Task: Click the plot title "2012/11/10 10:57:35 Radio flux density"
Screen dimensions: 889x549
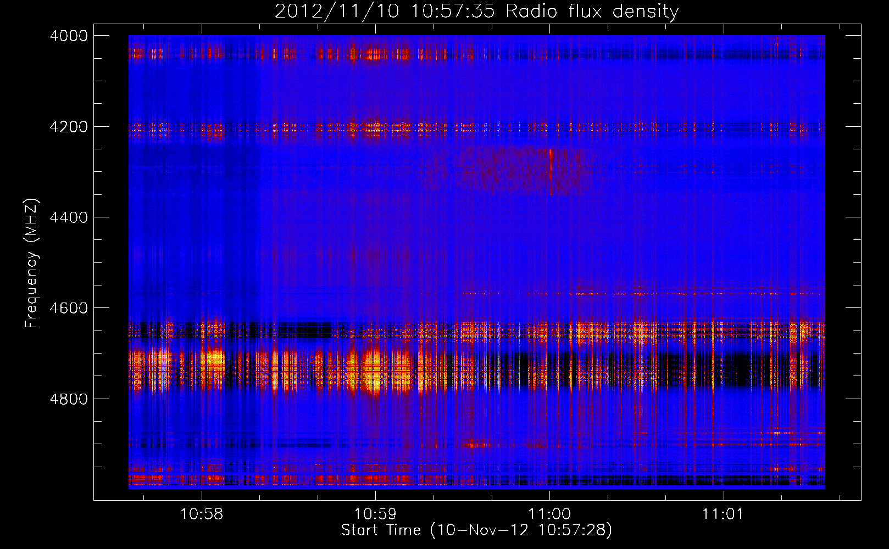Action: (x=476, y=11)
